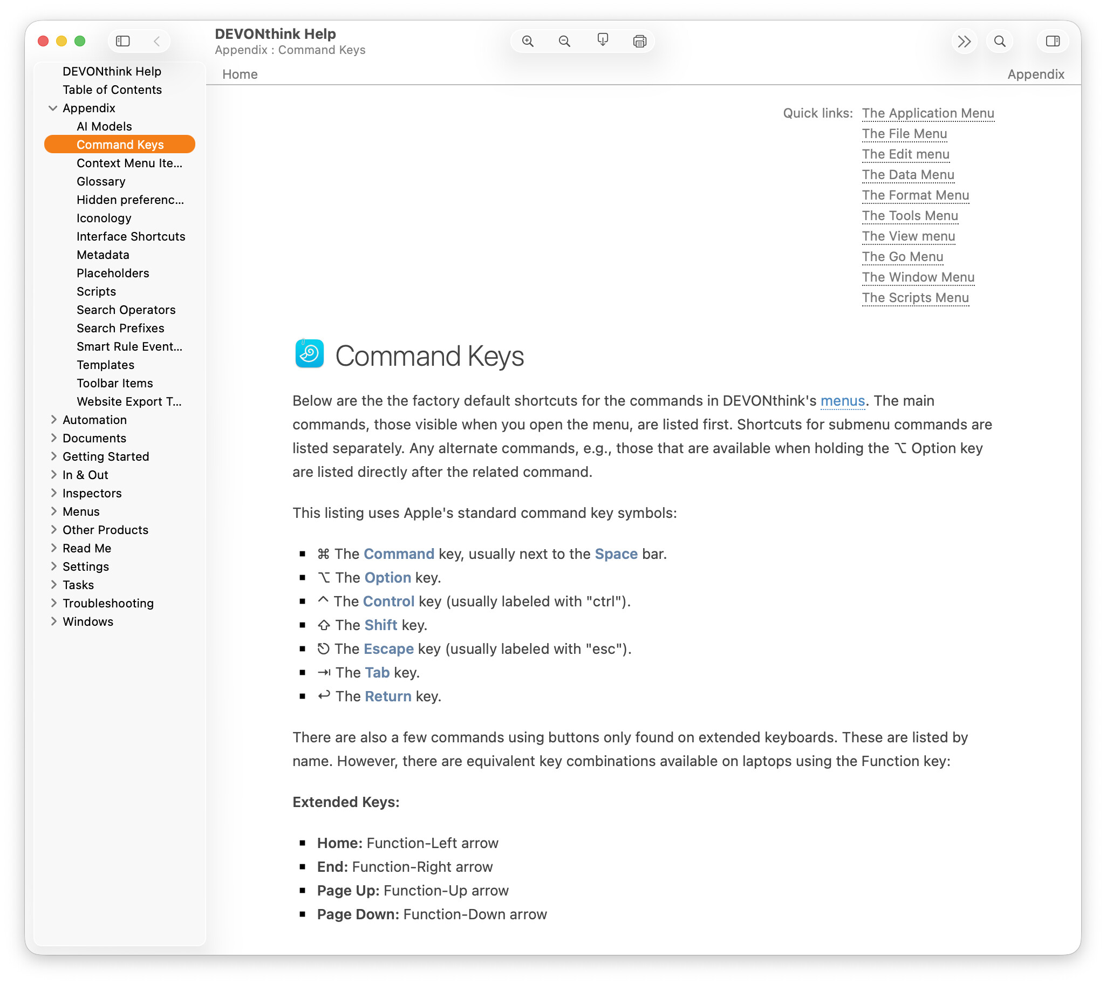The height and width of the screenshot is (984, 1106).
Task: Click the Home breadcrumb link
Action: 240,74
